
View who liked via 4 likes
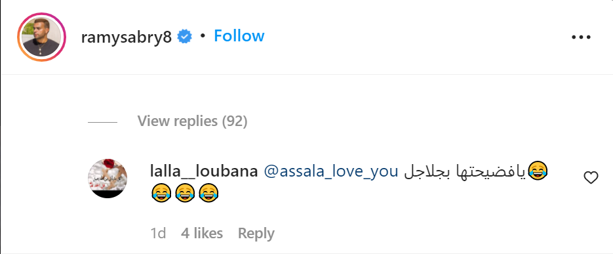click(202, 233)
